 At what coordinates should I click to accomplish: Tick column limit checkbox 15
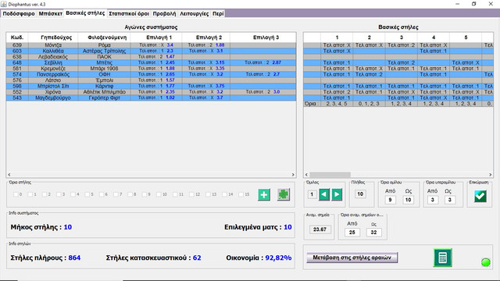(241, 194)
